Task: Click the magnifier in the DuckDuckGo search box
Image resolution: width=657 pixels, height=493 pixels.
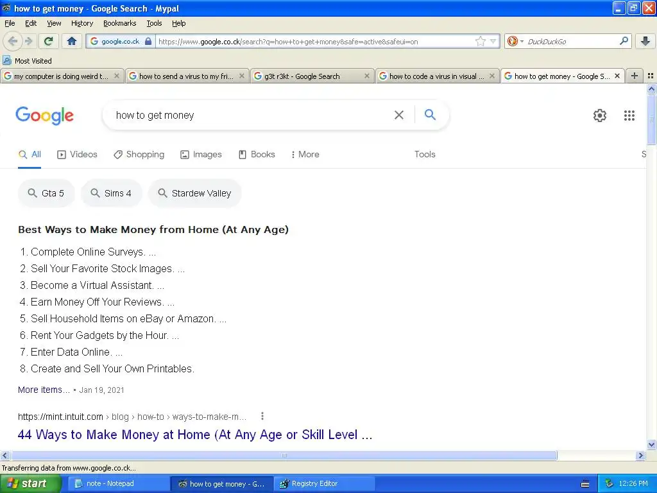Action: [624, 41]
